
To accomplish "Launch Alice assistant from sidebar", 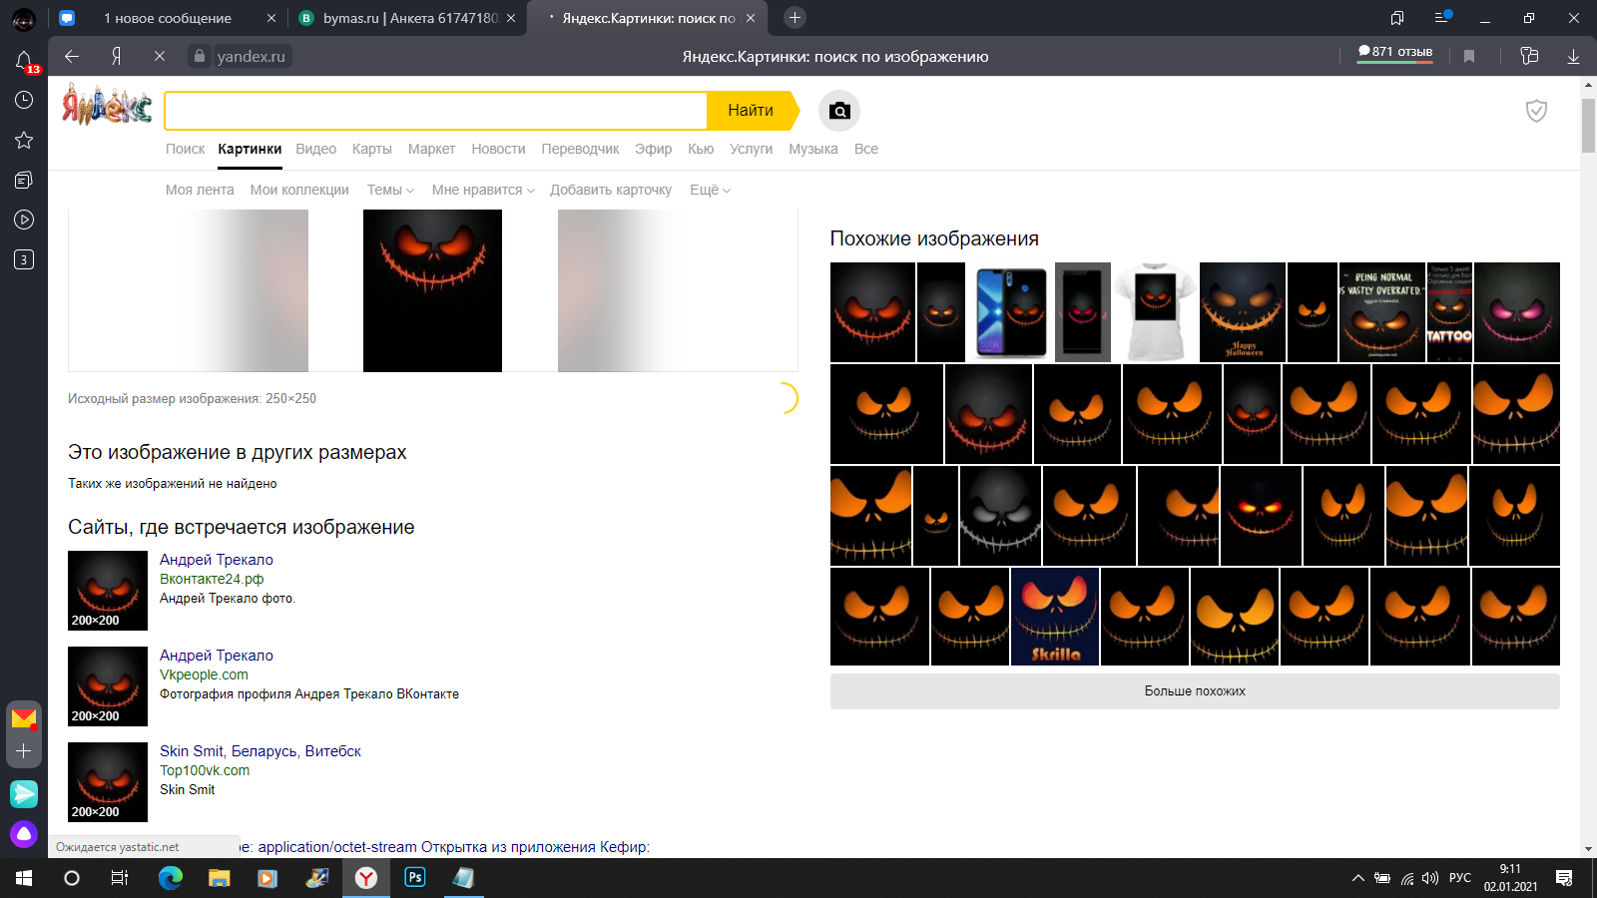I will (x=24, y=833).
